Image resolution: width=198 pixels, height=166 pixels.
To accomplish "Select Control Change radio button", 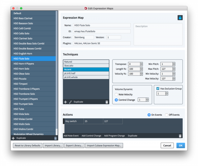I will [x=116, y=100].
